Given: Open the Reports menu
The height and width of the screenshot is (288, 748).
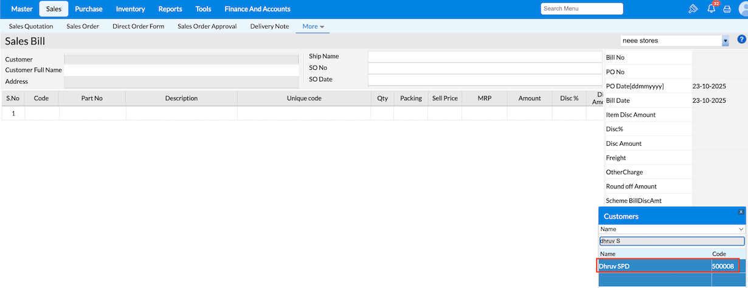Looking at the screenshot, I should pos(170,9).
